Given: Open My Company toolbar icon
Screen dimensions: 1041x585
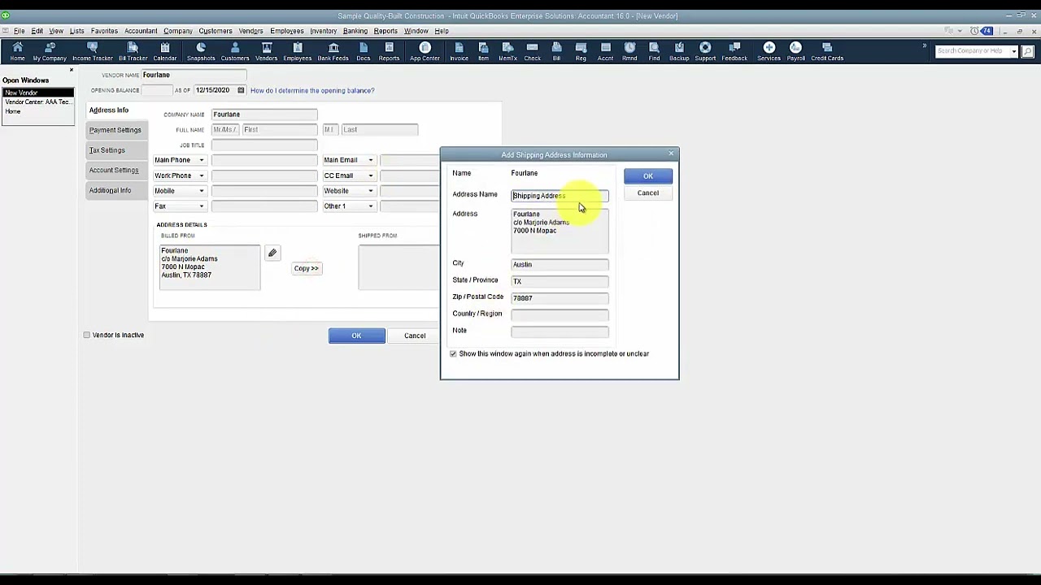Looking at the screenshot, I should tap(50, 51).
